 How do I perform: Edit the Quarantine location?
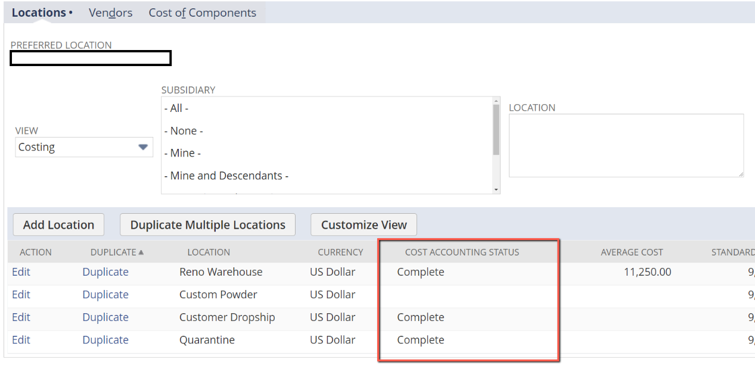point(21,339)
